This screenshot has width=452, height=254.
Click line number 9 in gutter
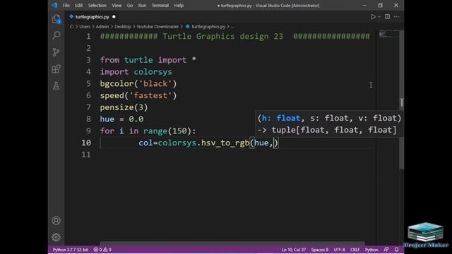(88, 131)
